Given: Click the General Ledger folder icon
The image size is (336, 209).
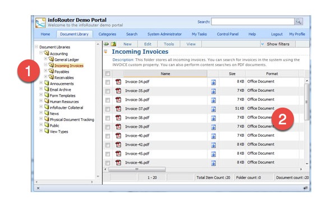Looking at the screenshot, I should (x=51, y=59).
